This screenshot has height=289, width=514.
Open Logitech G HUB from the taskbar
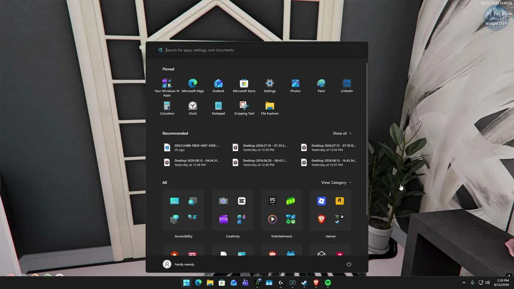pyautogui.click(x=281, y=283)
